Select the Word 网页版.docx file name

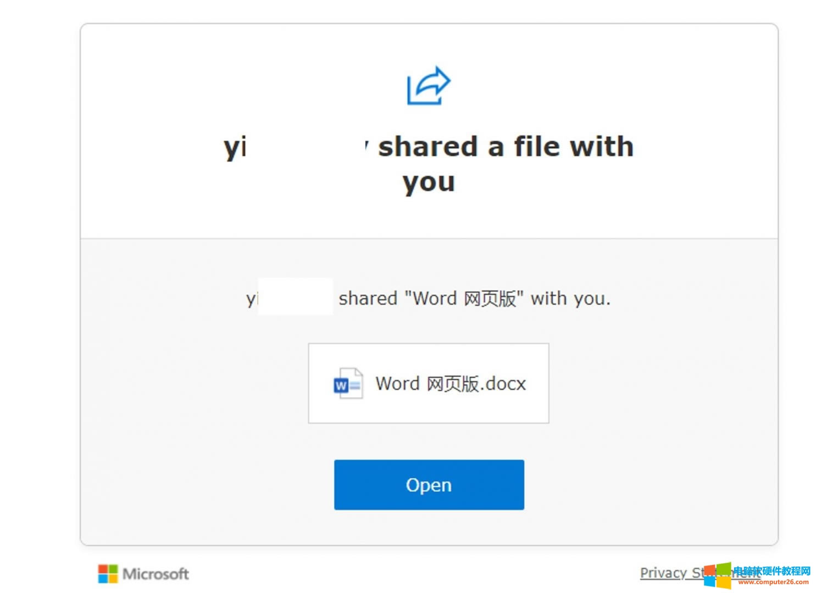coord(450,384)
